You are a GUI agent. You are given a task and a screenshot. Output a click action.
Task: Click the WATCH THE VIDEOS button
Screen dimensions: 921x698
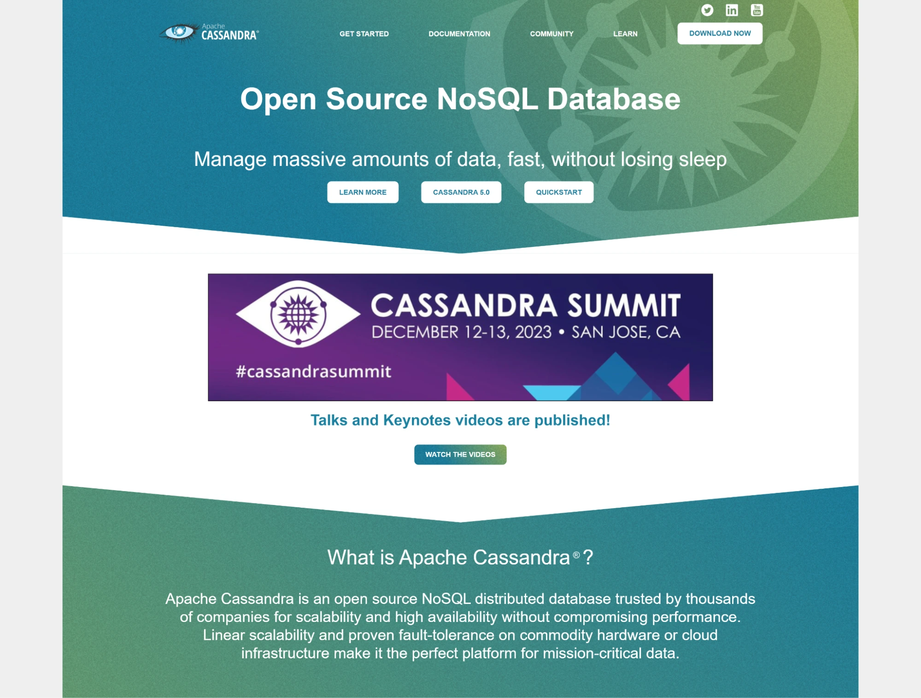460,454
